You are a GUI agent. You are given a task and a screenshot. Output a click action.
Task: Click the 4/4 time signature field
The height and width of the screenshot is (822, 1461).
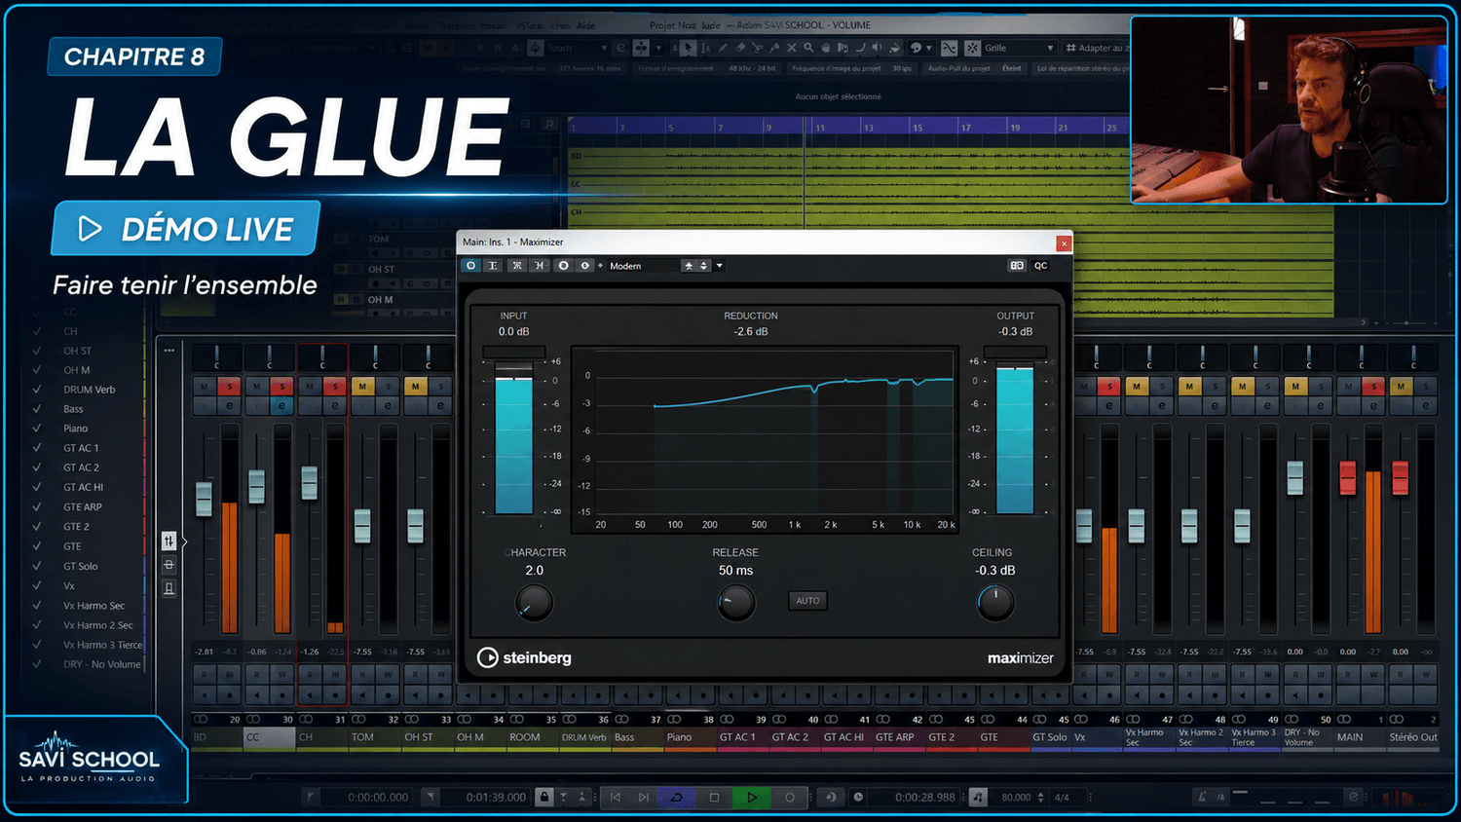tap(1062, 797)
